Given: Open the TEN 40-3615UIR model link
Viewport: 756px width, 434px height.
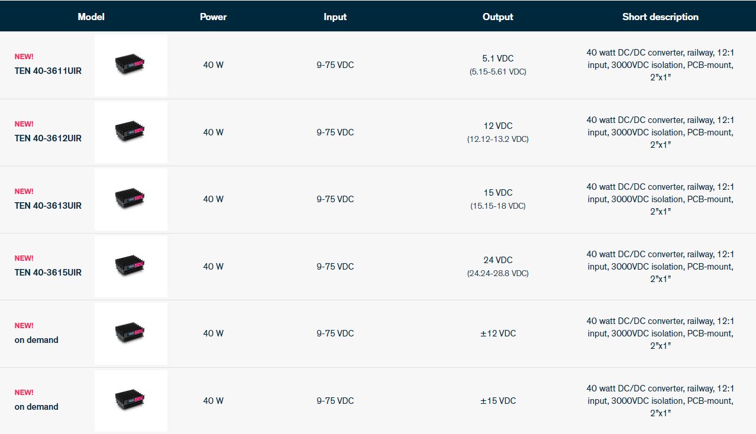Looking at the screenshot, I should (48, 273).
